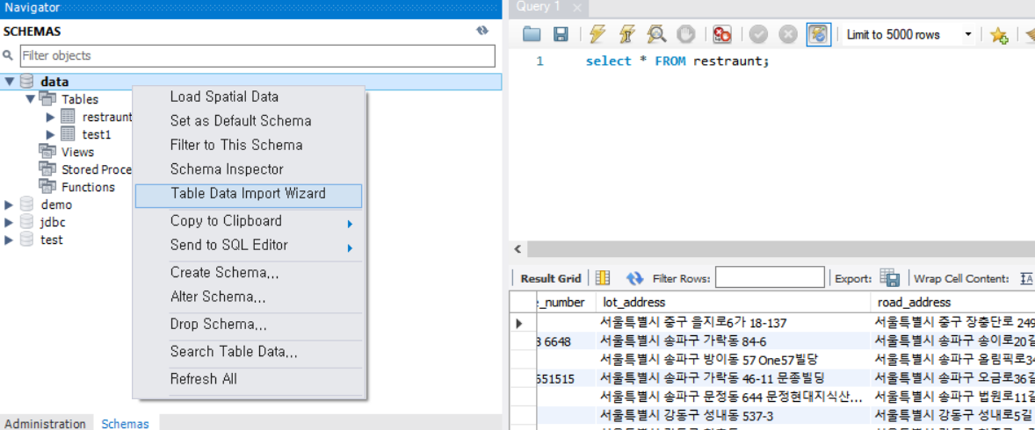The height and width of the screenshot is (430, 1035).
Task: Click the Stored Procedures folder icon
Action: coord(47,169)
